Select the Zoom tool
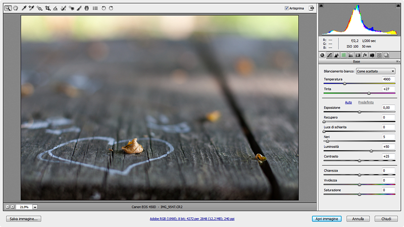This screenshot has width=404, height=227. point(9,9)
